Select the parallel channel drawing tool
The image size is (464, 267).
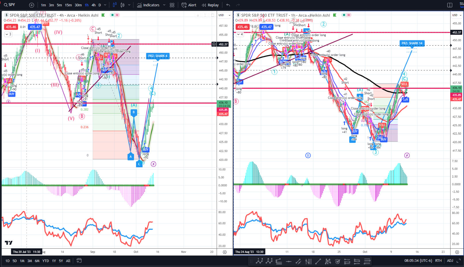point(298,261)
